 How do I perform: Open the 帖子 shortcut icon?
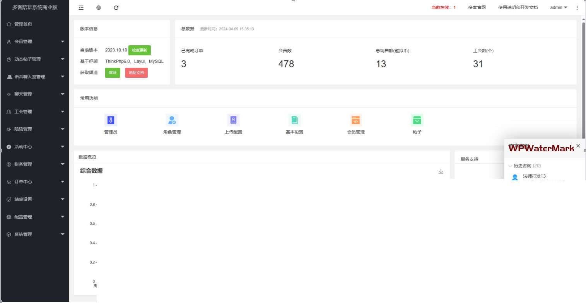[x=417, y=120]
